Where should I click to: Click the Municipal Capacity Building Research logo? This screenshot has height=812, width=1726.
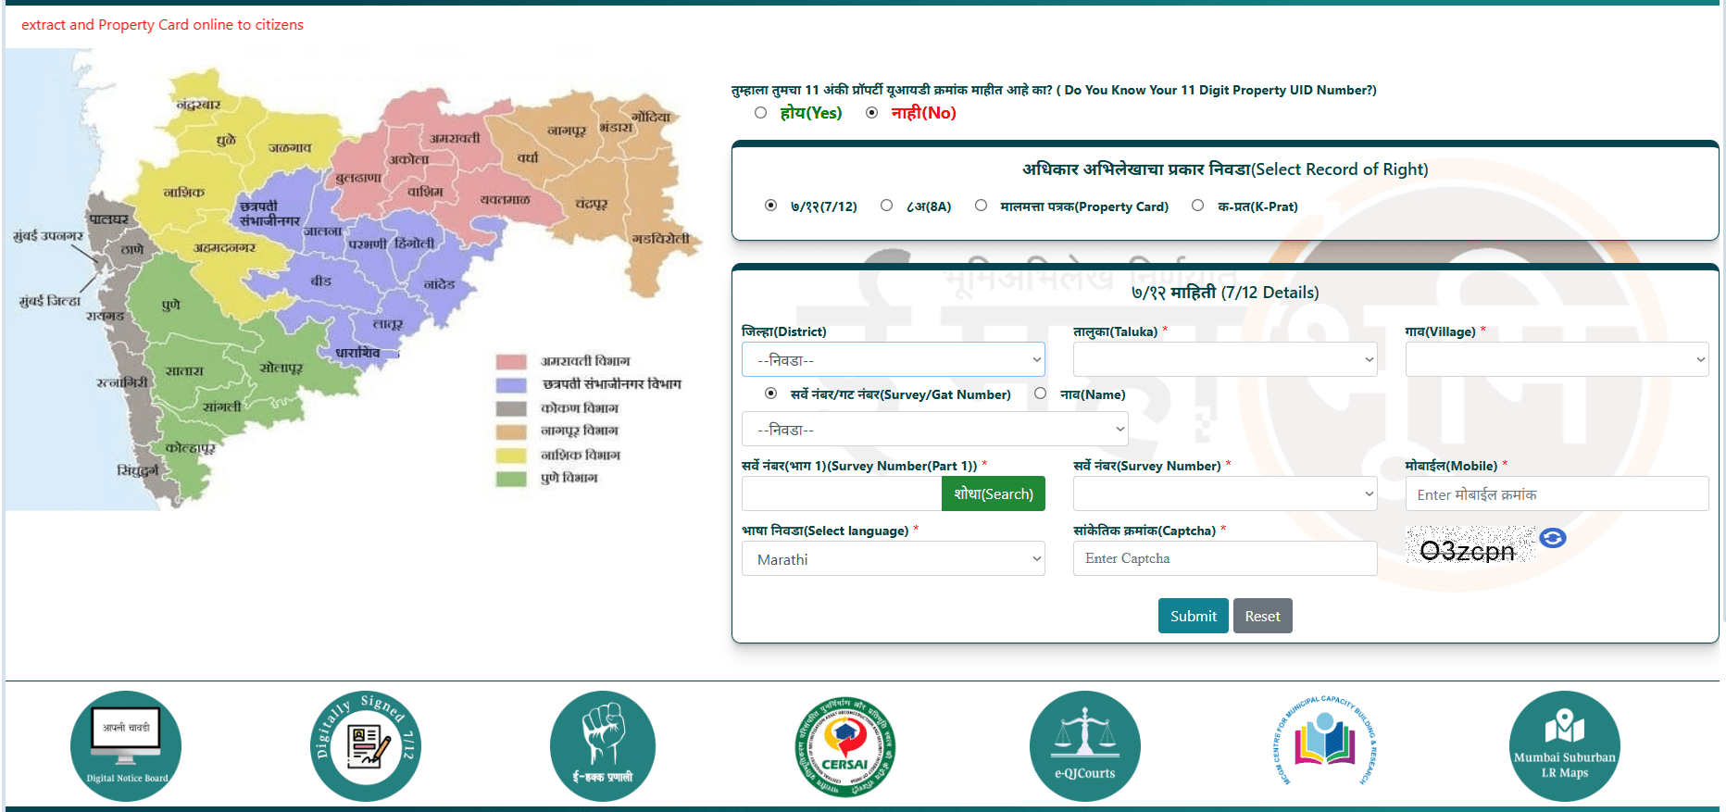tap(1324, 743)
